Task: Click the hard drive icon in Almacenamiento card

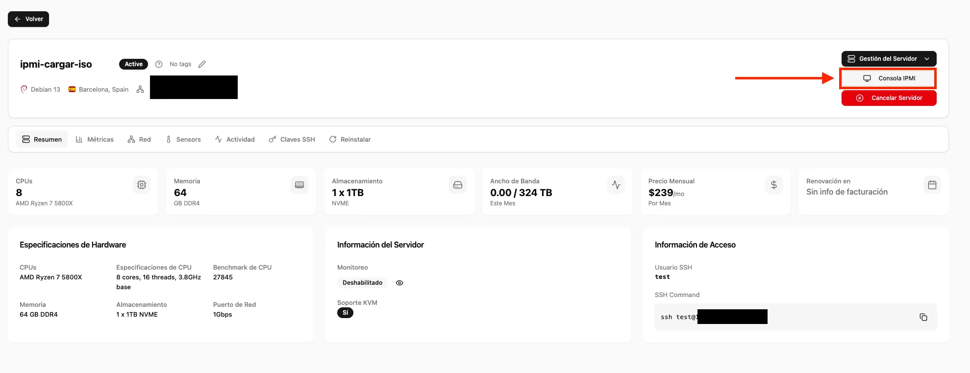Action: tap(457, 185)
